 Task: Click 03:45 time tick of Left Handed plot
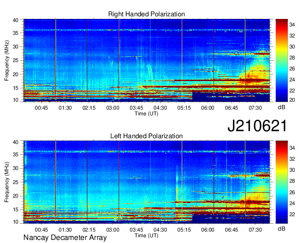pos(136,229)
